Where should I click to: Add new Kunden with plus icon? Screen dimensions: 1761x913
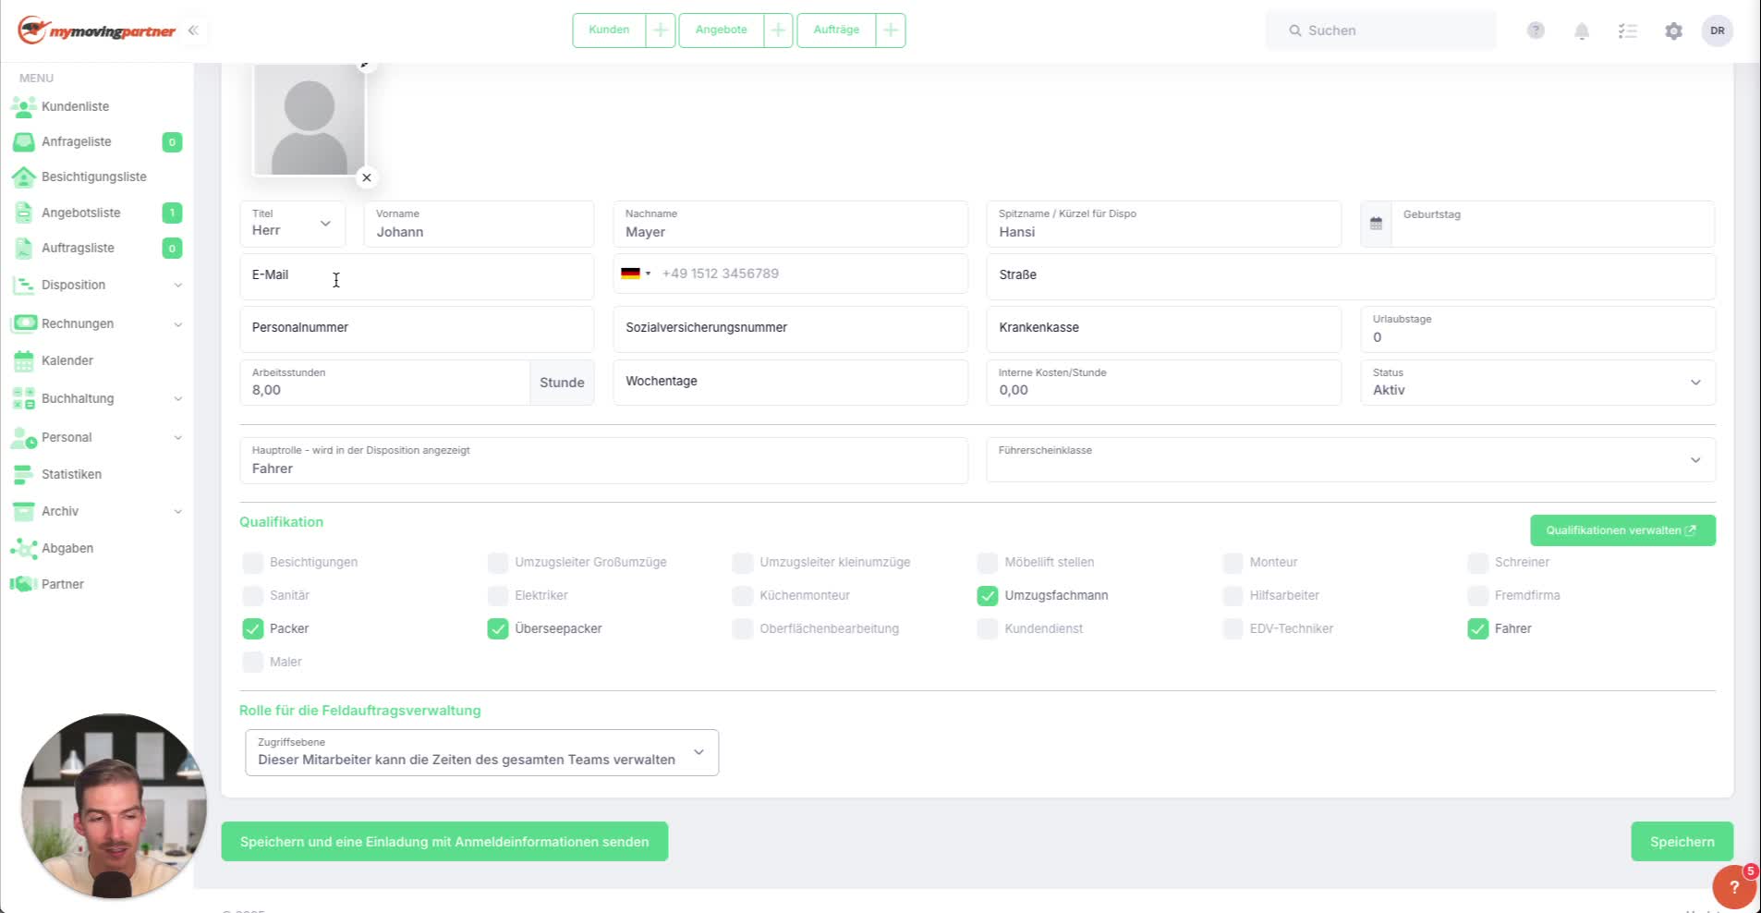[661, 30]
